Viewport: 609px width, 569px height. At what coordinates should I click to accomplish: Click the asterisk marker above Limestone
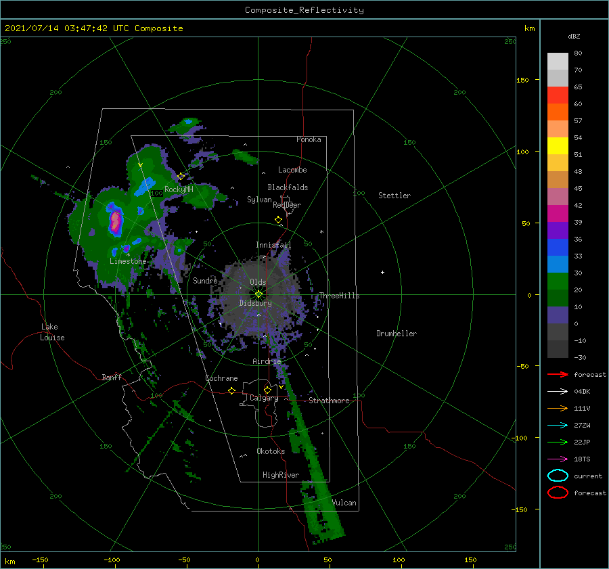(128, 255)
